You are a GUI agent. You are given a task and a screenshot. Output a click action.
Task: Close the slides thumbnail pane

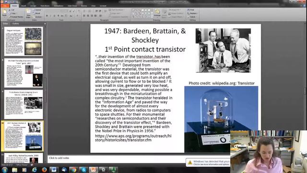point(45,24)
